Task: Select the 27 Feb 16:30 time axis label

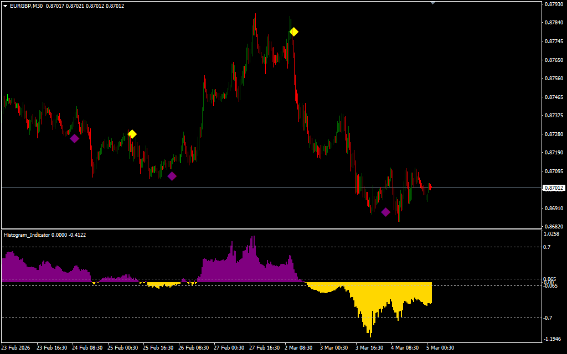Action: 264,348
